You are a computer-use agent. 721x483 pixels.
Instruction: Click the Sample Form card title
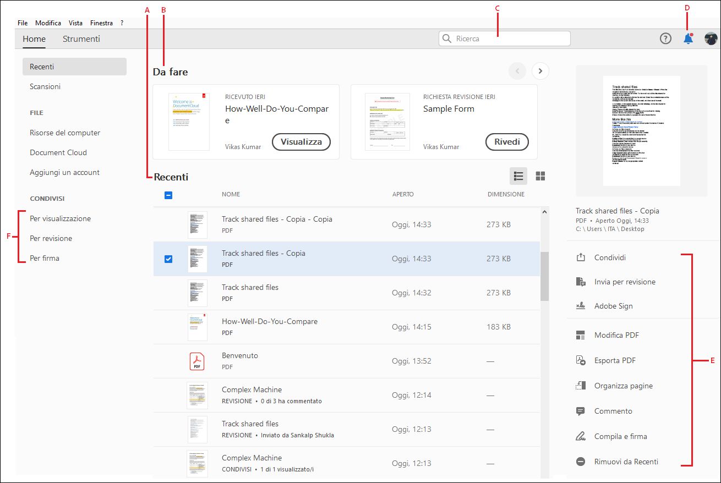point(449,109)
